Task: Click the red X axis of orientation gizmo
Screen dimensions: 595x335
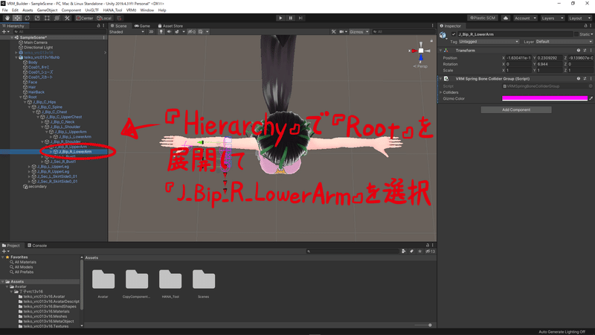Action: [414, 51]
